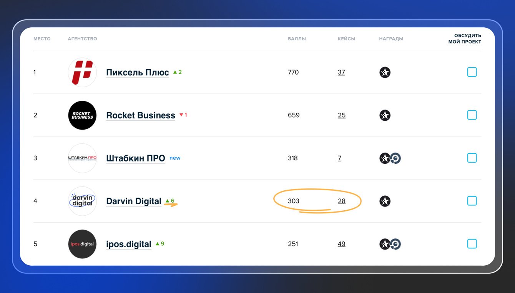Click rank number 1 in the МЕСТО column

pyautogui.click(x=35, y=72)
